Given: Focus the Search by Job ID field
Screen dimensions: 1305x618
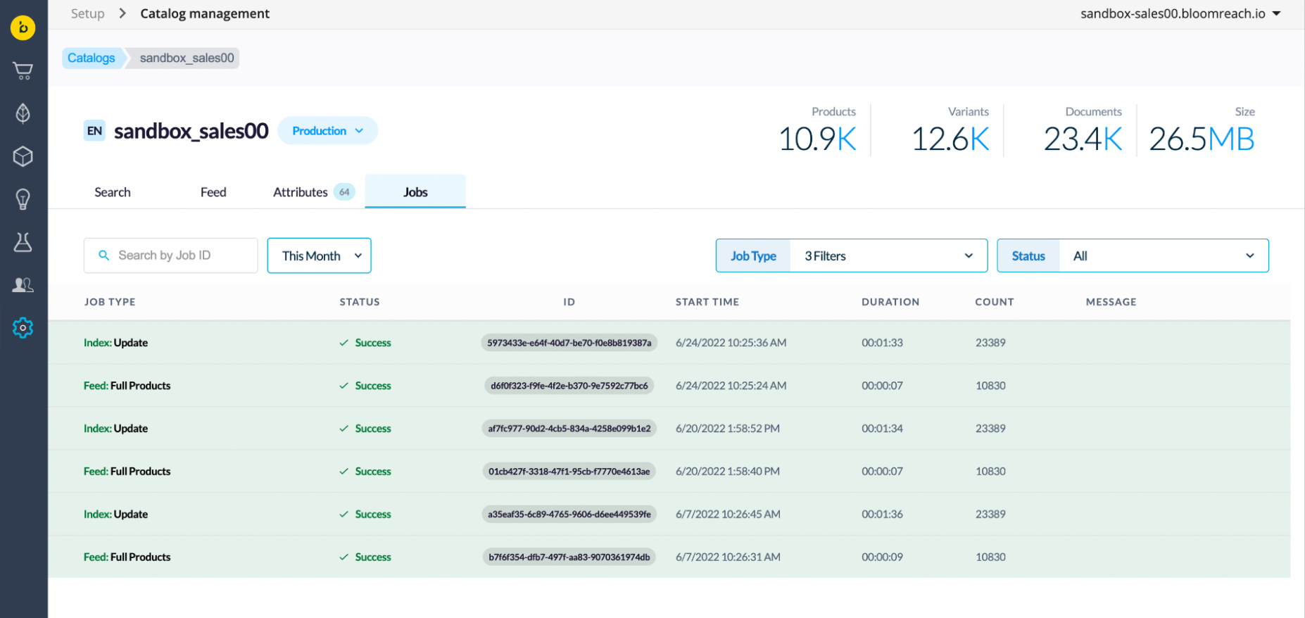Looking at the screenshot, I should (170, 256).
